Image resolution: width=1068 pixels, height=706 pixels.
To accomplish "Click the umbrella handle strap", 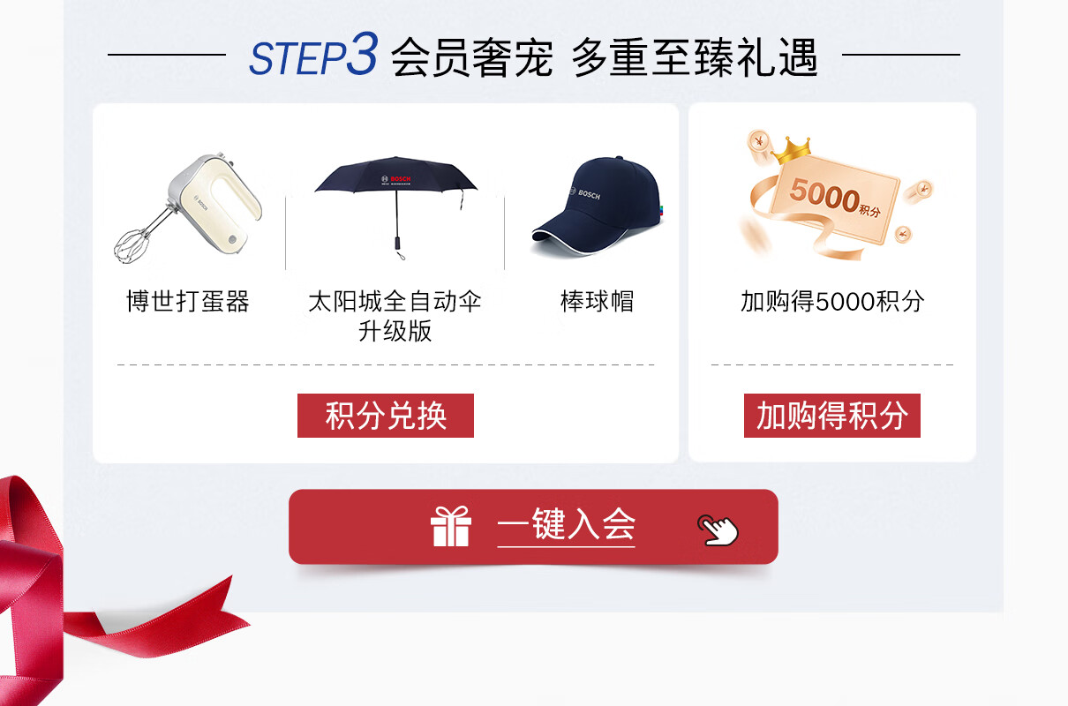I will pyautogui.click(x=399, y=252).
